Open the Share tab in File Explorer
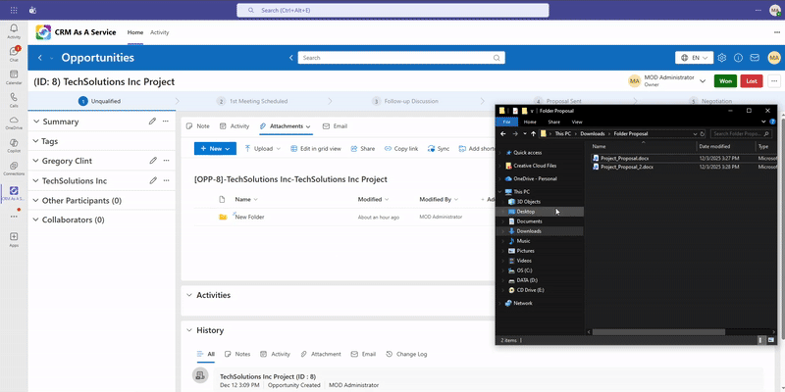This screenshot has height=392, width=785. 553,122
